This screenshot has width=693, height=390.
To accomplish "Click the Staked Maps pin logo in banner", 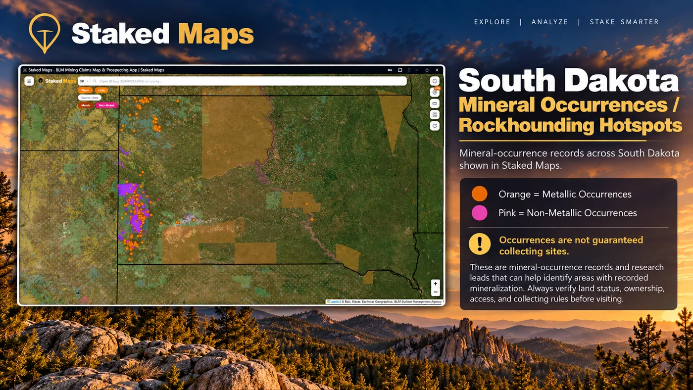I will tap(45, 33).
